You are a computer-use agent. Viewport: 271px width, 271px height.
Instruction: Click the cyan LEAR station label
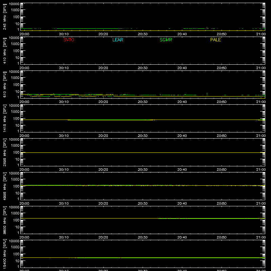click(x=118, y=40)
